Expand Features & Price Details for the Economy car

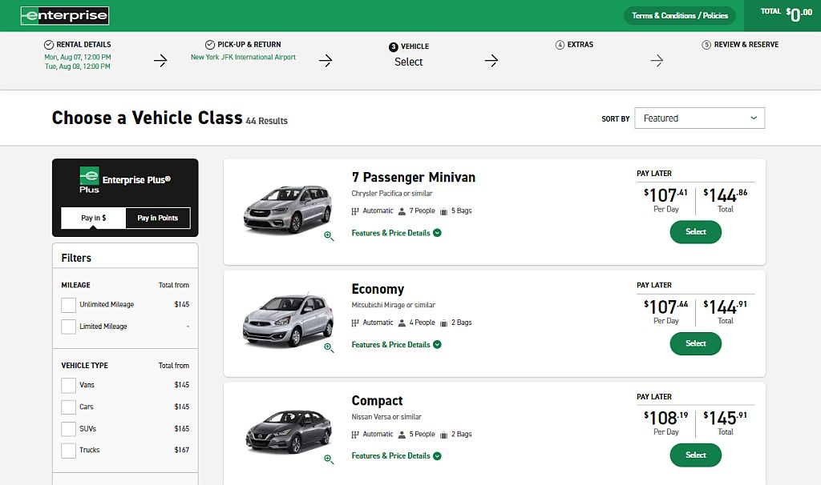point(395,343)
